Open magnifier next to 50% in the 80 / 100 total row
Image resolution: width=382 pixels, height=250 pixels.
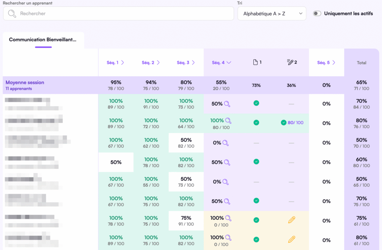[x=227, y=162]
